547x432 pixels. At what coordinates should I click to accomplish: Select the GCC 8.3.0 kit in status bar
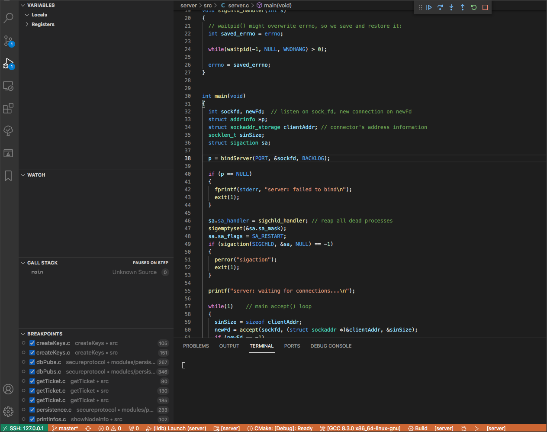(360, 428)
